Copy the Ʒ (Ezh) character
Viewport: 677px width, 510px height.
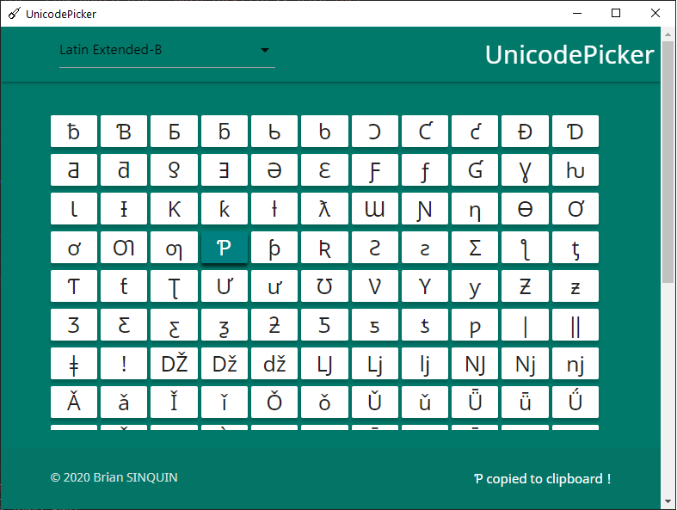point(74,325)
